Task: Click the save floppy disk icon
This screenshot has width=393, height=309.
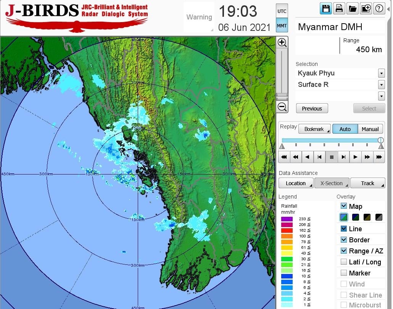Action: click(x=326, y=9)
